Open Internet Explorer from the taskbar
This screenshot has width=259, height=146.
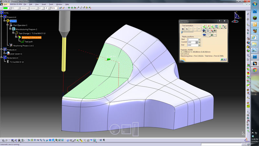pyautogui.click(x=254, y=37)
